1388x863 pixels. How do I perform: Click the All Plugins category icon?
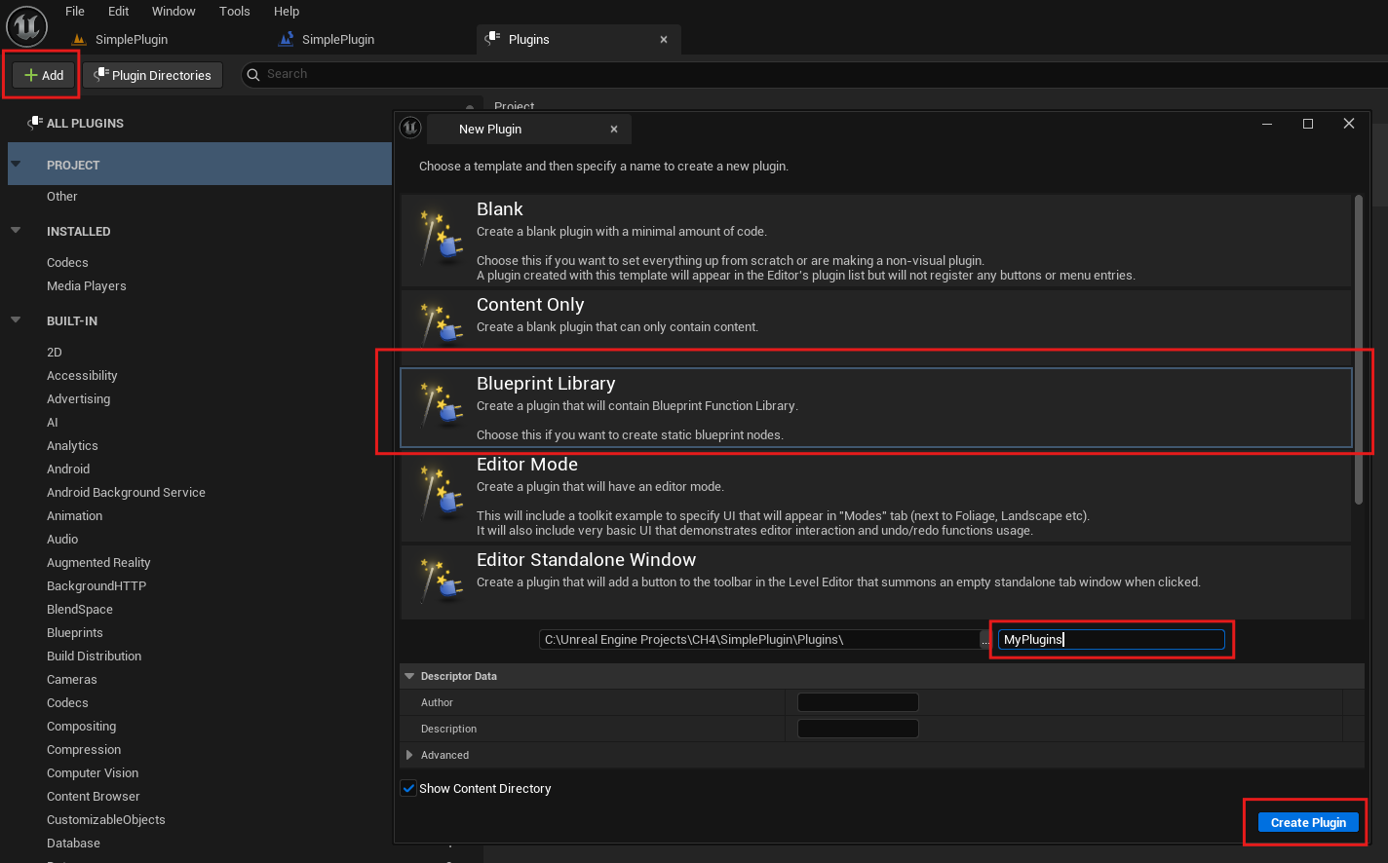(34, 123)
